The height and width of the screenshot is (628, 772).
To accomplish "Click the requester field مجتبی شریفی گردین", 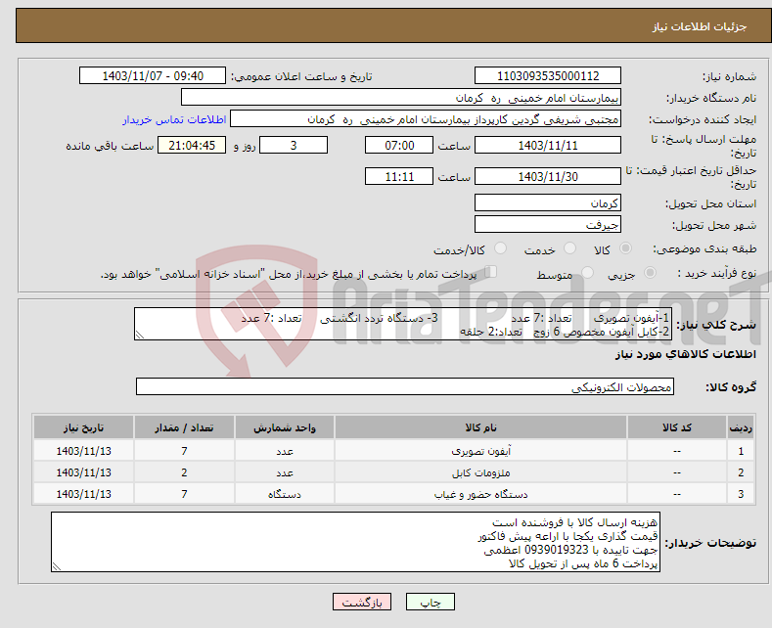I will [426, 119].
